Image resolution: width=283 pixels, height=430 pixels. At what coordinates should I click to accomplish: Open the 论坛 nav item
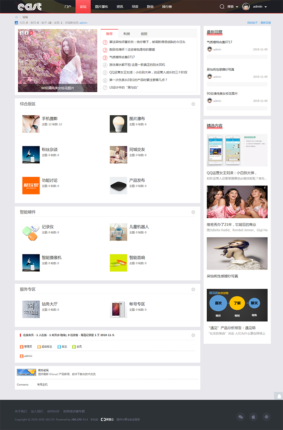(x=83, y=6)
